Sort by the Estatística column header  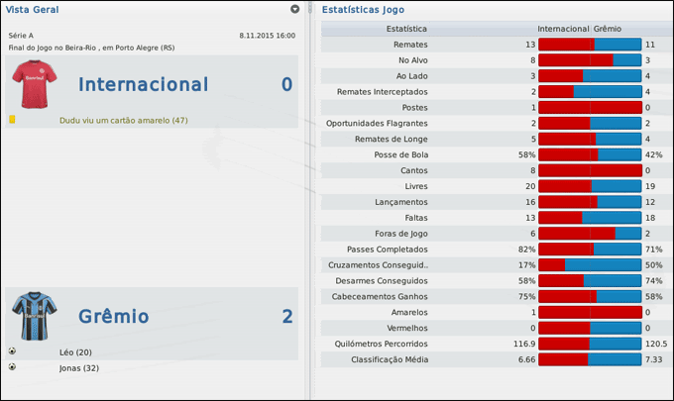click(x=406, y=29)
